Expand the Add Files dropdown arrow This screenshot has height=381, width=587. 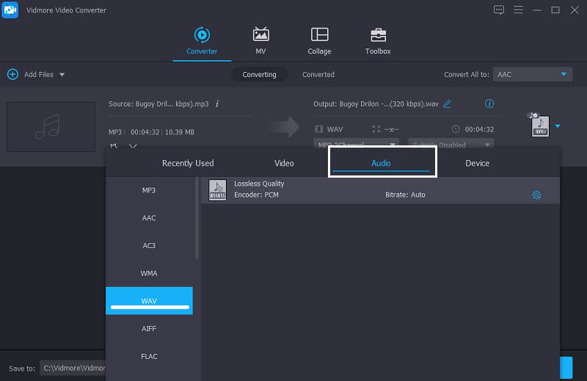pyautogui.click(x=62, y=74)
